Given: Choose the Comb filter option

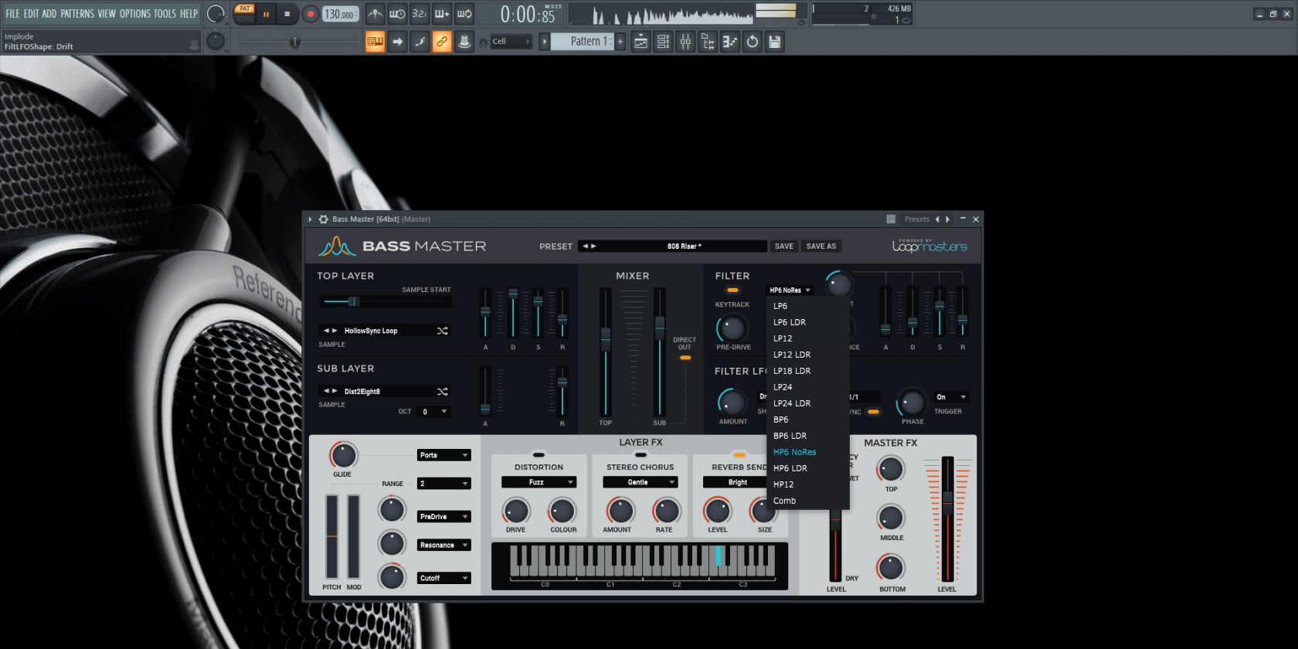Looking at the screenshot, I should click(x=807, y=501).
